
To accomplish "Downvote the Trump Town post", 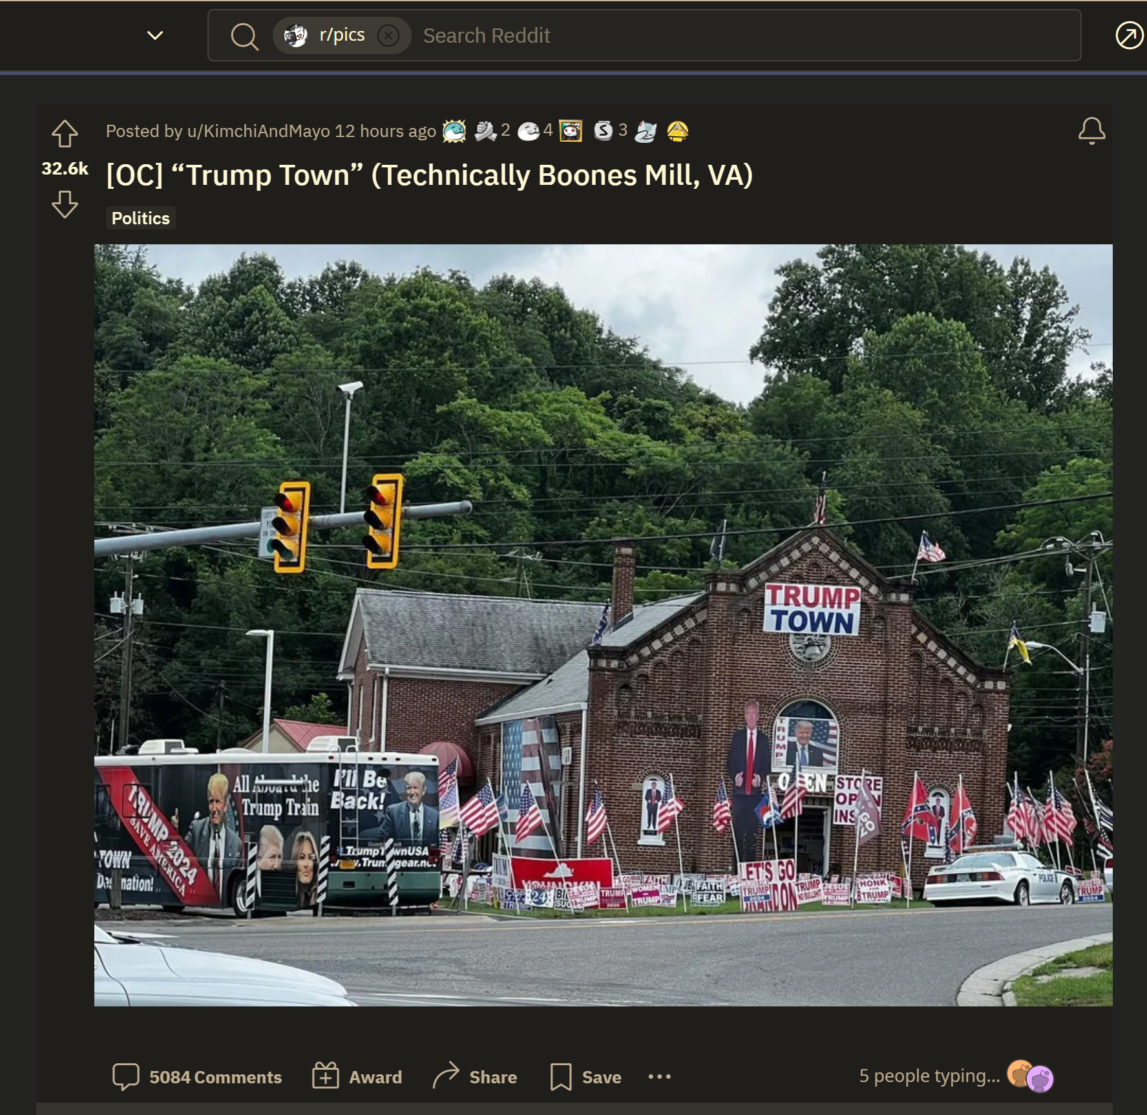I will point(65,204).
